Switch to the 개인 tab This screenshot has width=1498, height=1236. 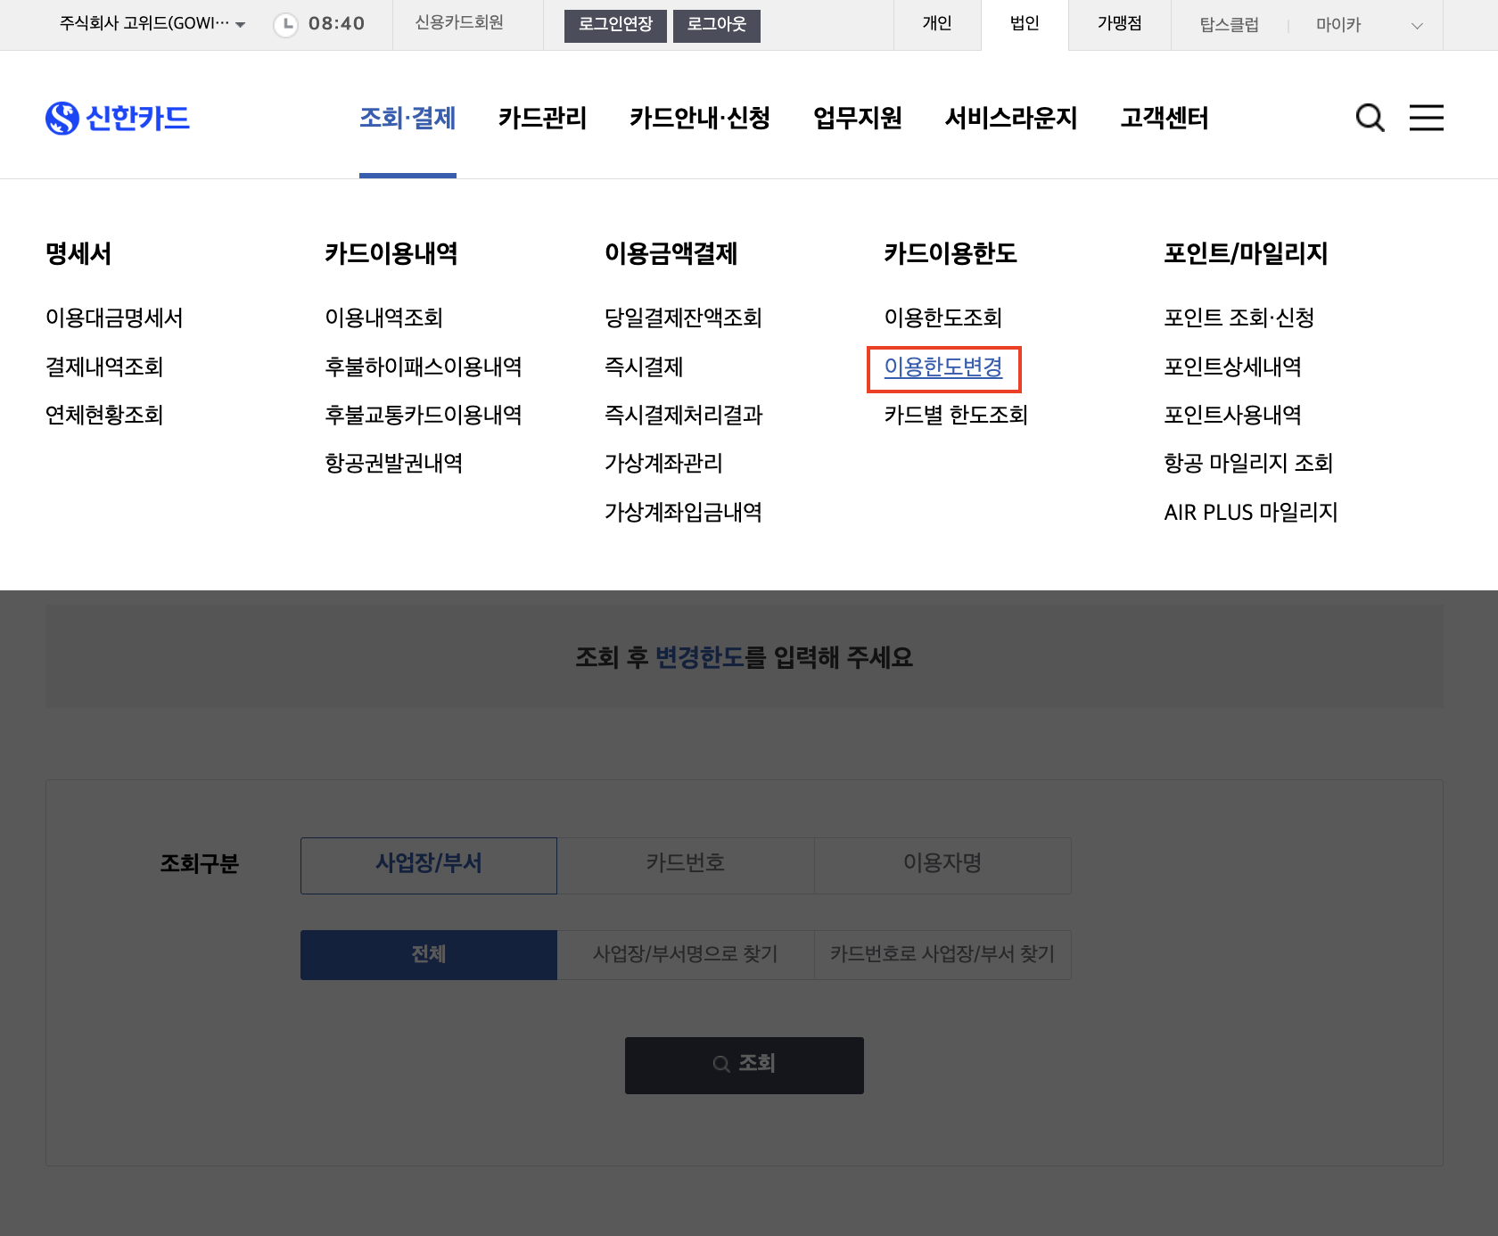(935, 24)
